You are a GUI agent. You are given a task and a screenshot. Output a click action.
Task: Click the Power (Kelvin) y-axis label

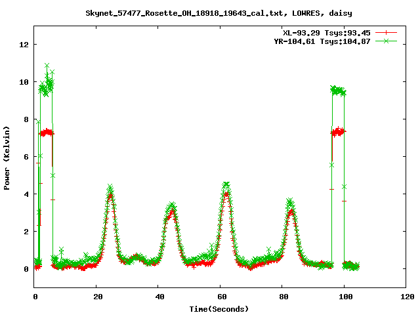click(7, 158)
